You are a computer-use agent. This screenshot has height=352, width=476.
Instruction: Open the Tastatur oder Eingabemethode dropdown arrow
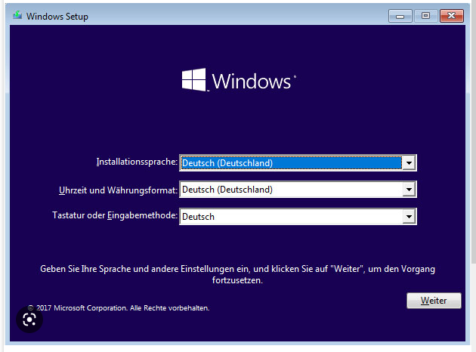tap(409, 216)
